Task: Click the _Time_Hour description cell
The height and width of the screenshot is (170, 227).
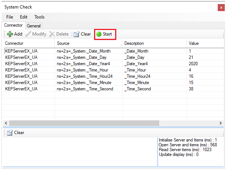Action: [154, 70]
